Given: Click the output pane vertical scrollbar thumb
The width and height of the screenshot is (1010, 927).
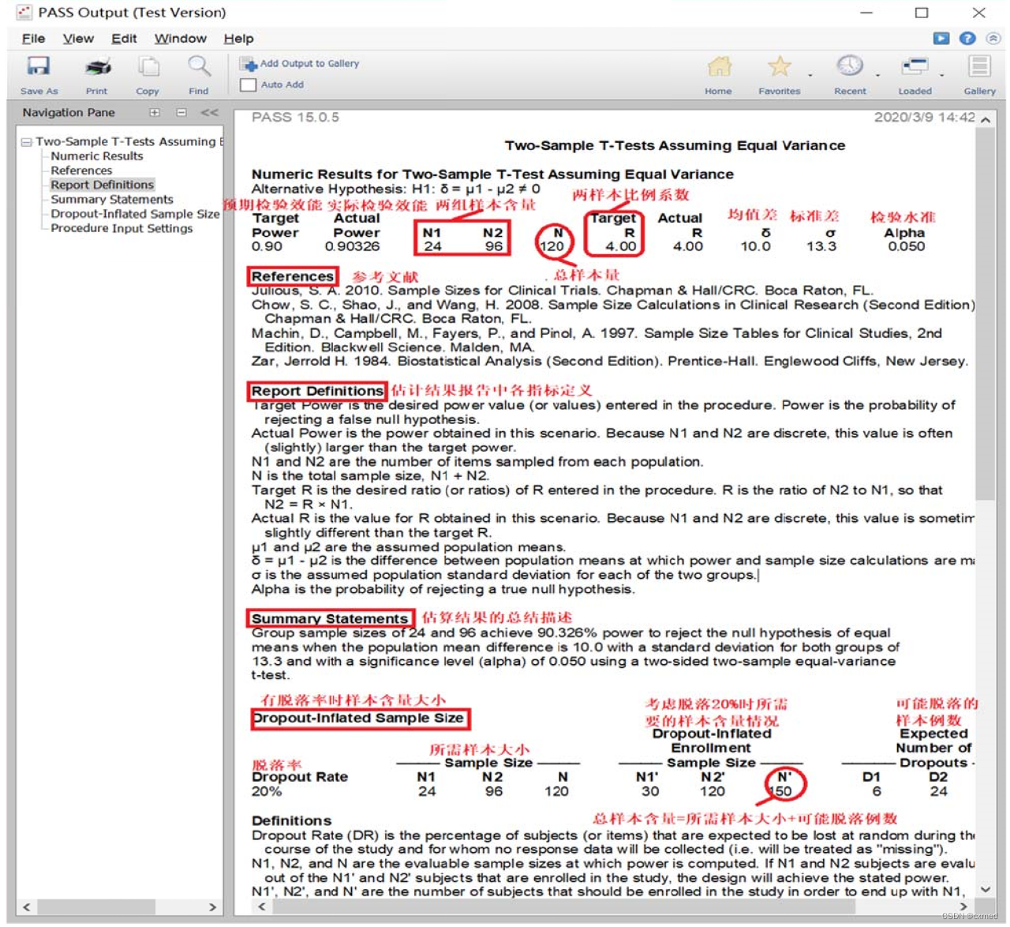Looking at the screenshot, I should tap(986, 314).
